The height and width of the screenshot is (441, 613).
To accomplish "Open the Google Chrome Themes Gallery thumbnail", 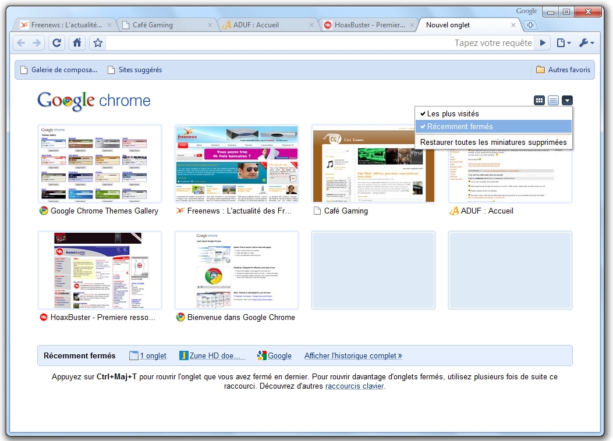I will click(x=100, y=164).
